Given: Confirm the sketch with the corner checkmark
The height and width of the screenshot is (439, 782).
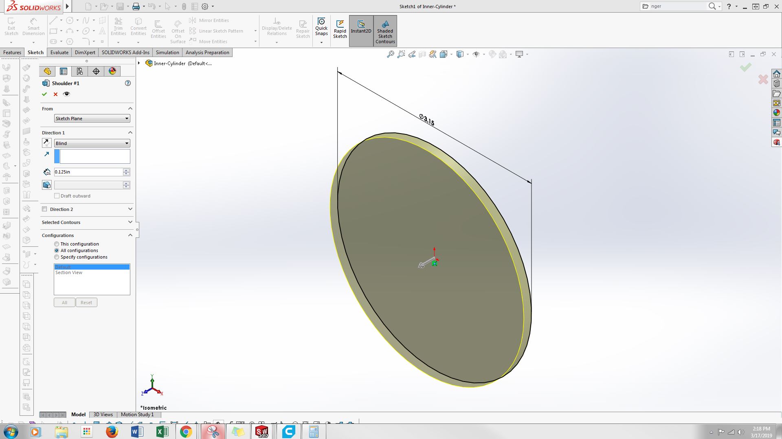Looking at the screenshot, I should (746, 67).
